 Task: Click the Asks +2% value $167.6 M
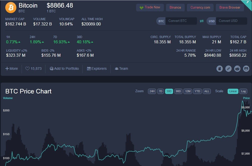pyautogui.click(x=85, y=55)
